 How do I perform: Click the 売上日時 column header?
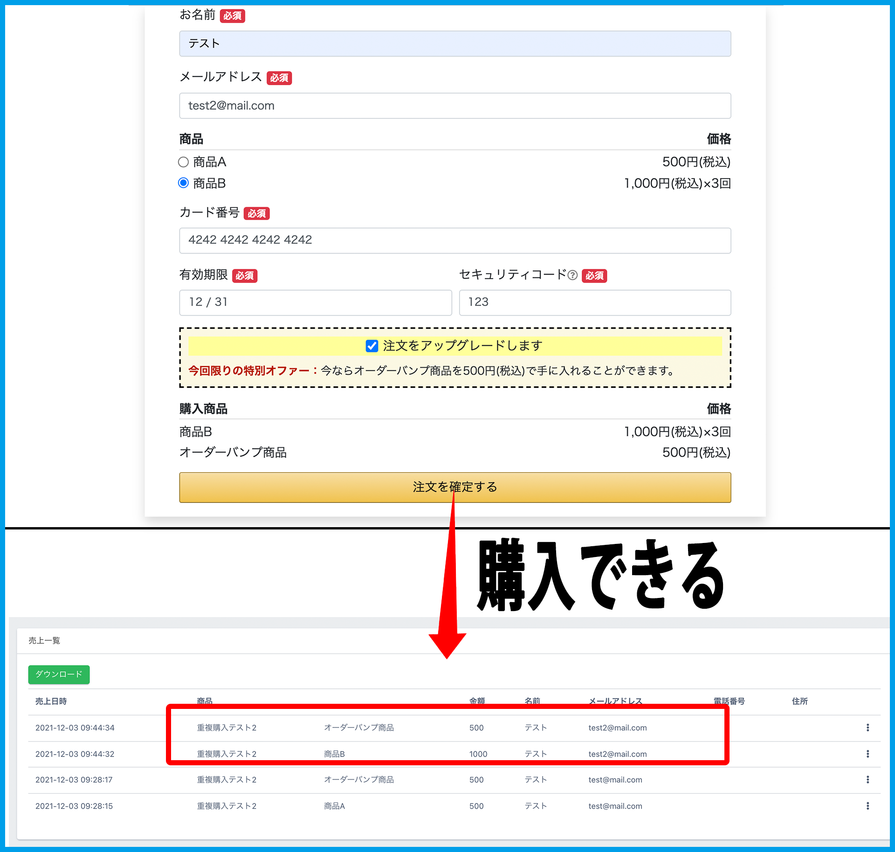51,701
